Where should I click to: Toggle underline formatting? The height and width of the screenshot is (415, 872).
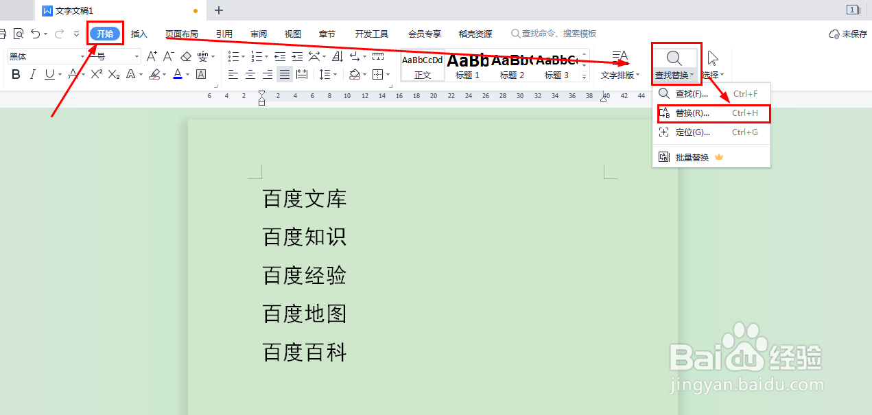tap(49, 74)
